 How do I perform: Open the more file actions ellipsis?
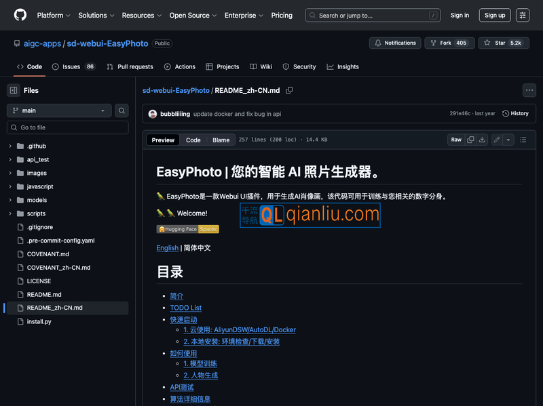[x=529, y=90]
